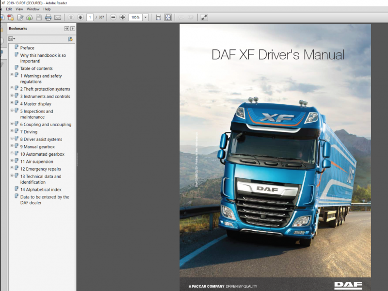Open the zoom level dropdown arrow

[x=145, y=17]
